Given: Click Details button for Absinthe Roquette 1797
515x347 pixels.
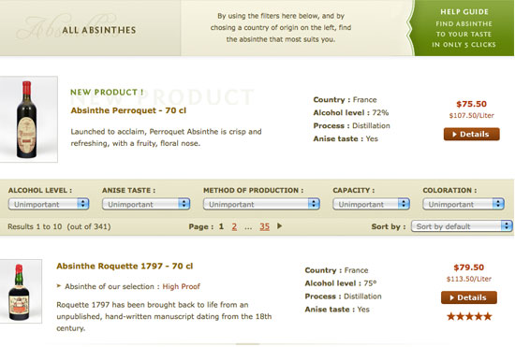Looking at the screenshot, I should pos(469,297).
